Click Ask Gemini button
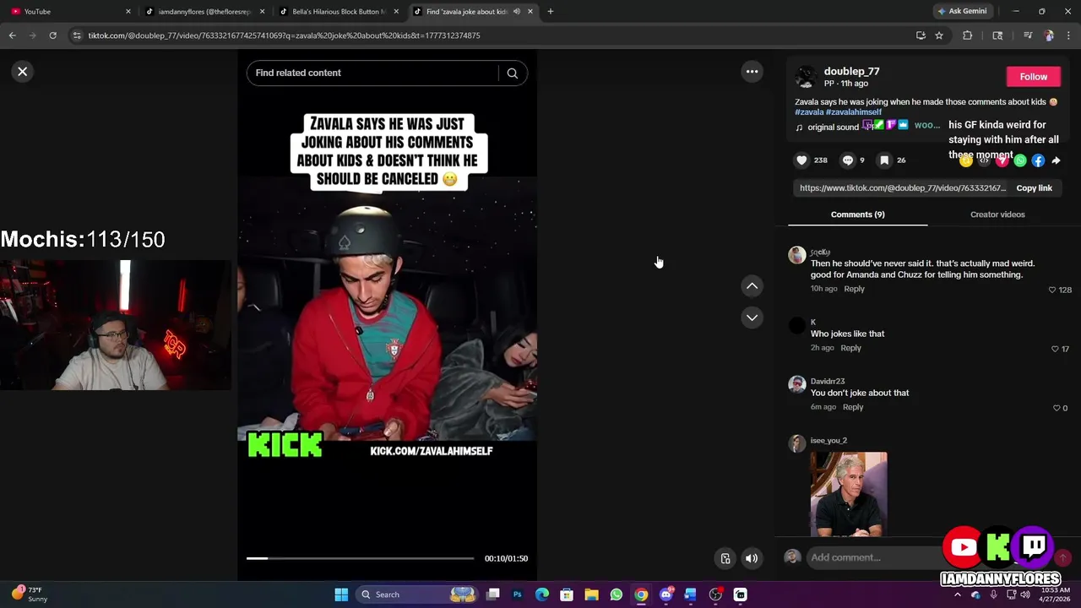The height and width of the screenshot is (608, 1081). [x=962, y=12]
